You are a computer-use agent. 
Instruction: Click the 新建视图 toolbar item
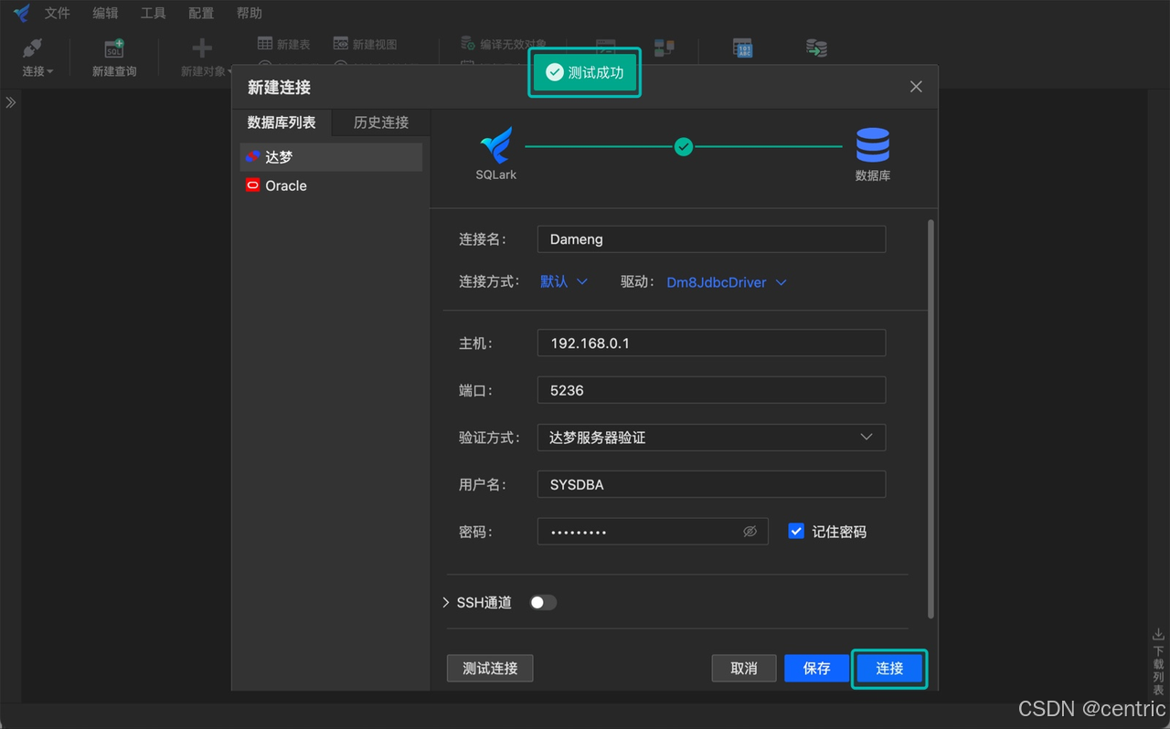(365, 44)
